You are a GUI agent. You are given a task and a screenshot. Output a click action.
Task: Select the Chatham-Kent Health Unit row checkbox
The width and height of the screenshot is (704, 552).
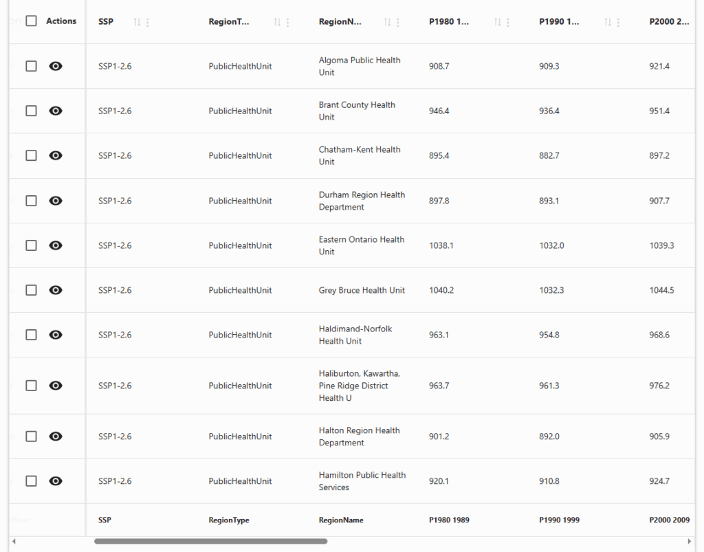coord(31,155)
